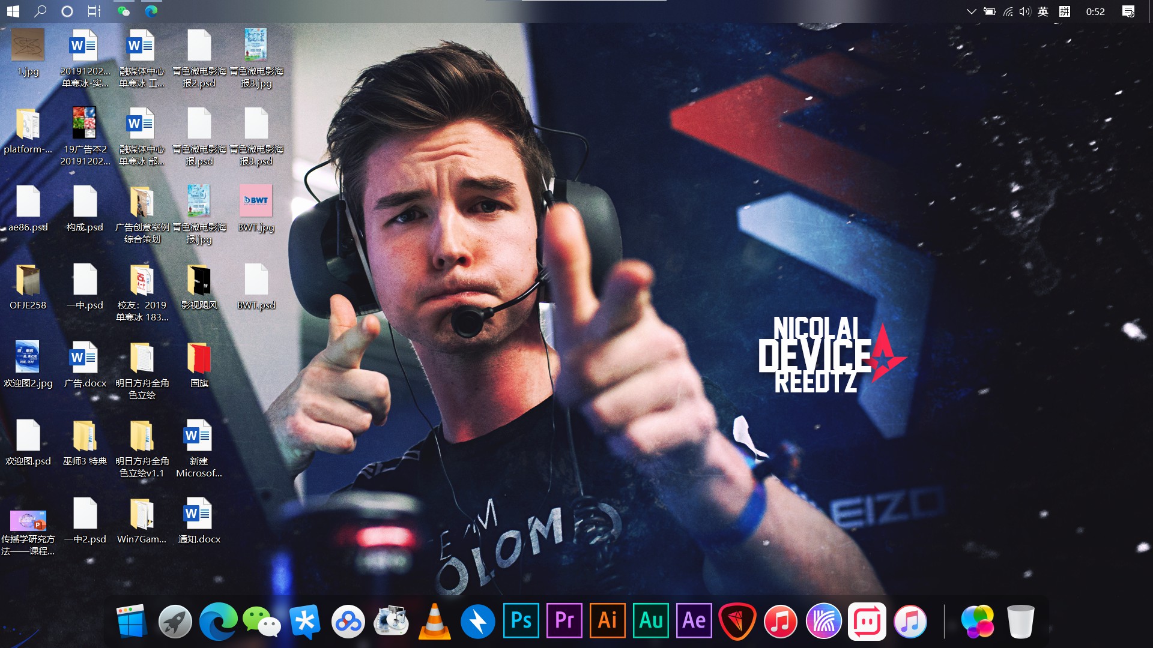Select the 构成.psd file
The image size is (1153, 648).
(85, 209)
